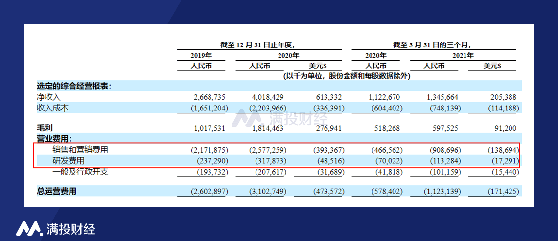This screenshot has height=241, width=558.
Task: Click the 2019年 column header
Action: (201, 55)
